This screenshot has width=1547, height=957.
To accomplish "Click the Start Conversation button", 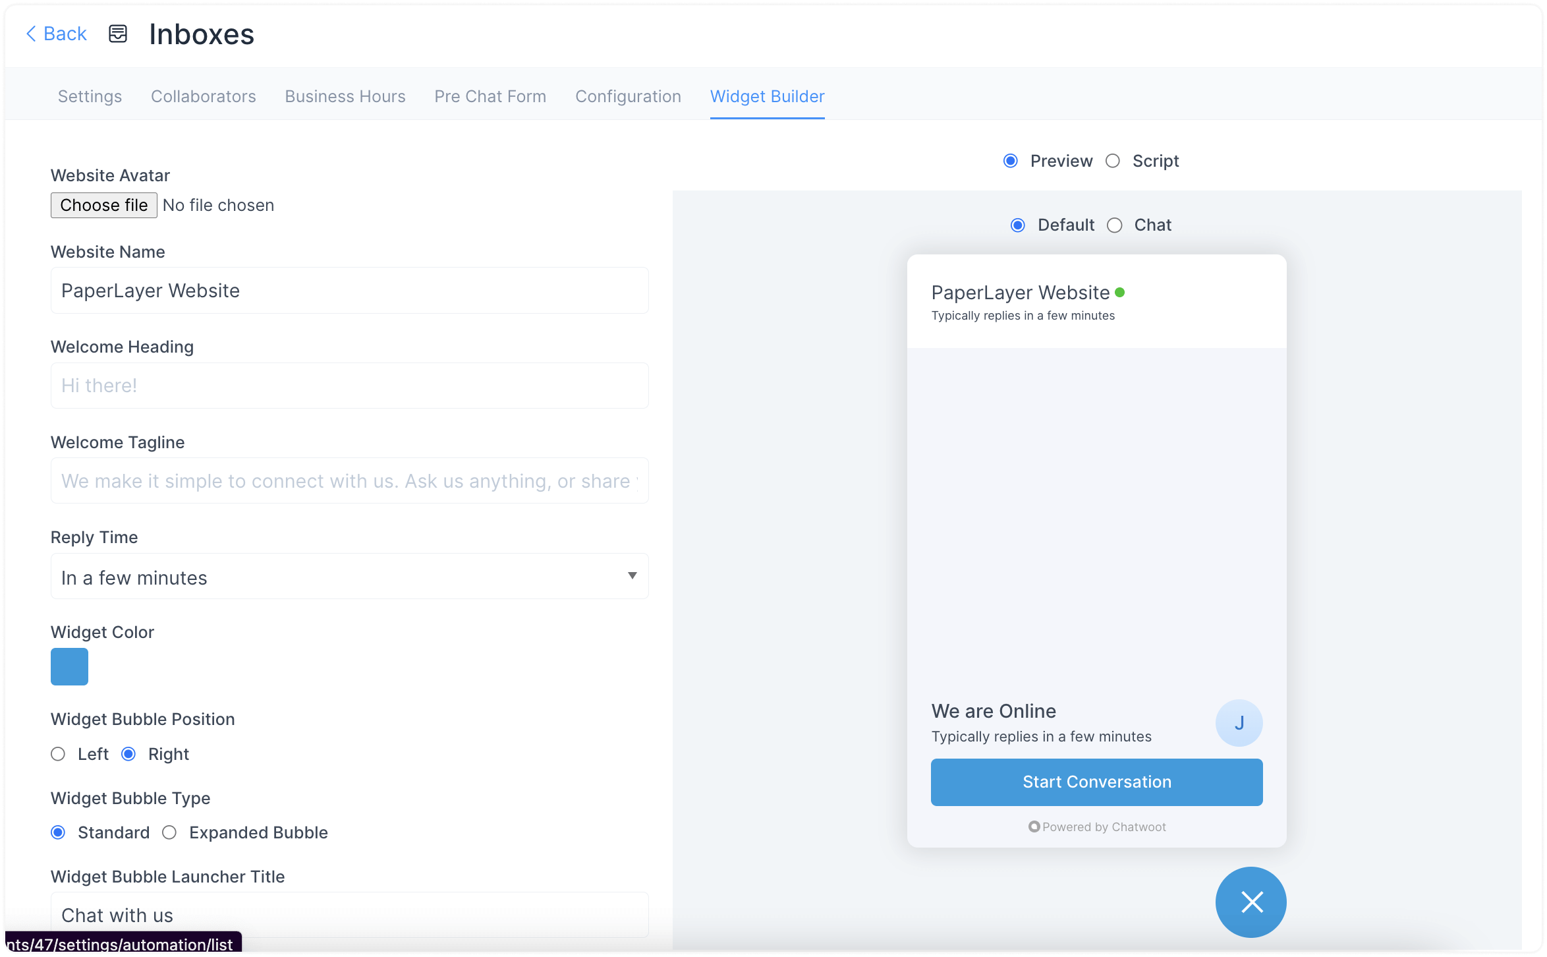I will click(x=1096, y=782).
